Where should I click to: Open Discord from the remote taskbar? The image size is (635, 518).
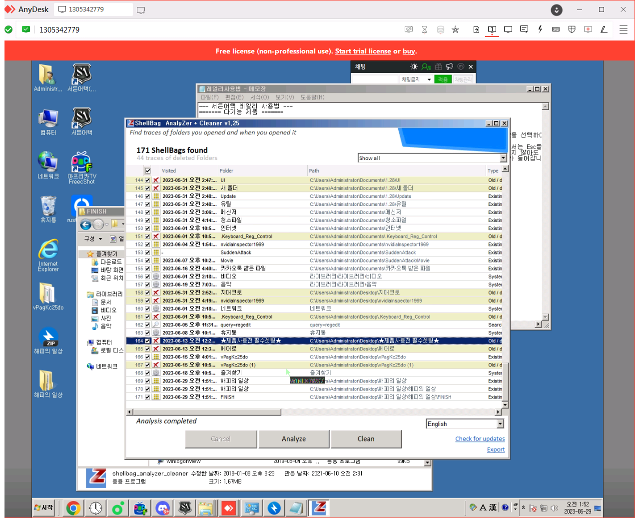(162, 508)
